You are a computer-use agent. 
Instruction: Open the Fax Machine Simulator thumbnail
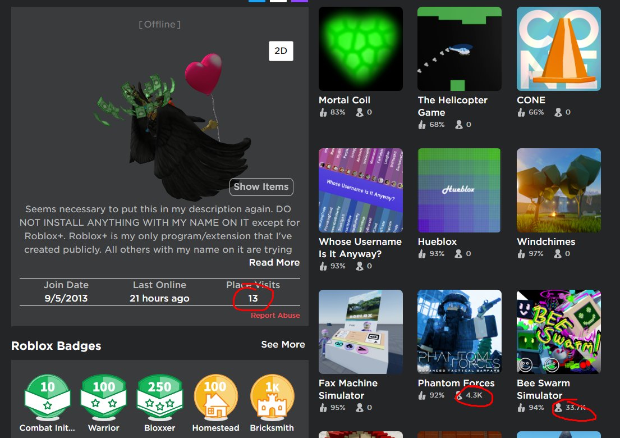pos(361,332)
